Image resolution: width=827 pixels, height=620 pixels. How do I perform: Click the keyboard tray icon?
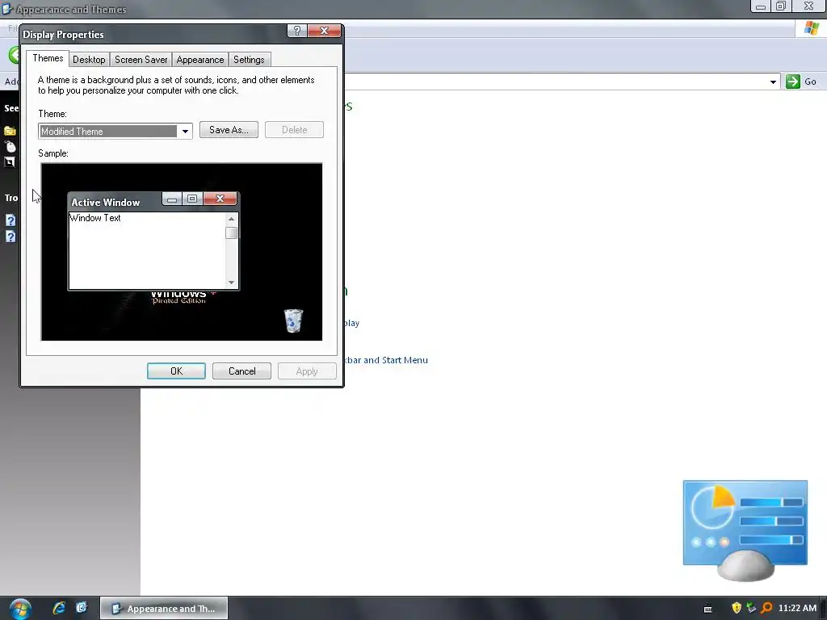pos(707,609)
